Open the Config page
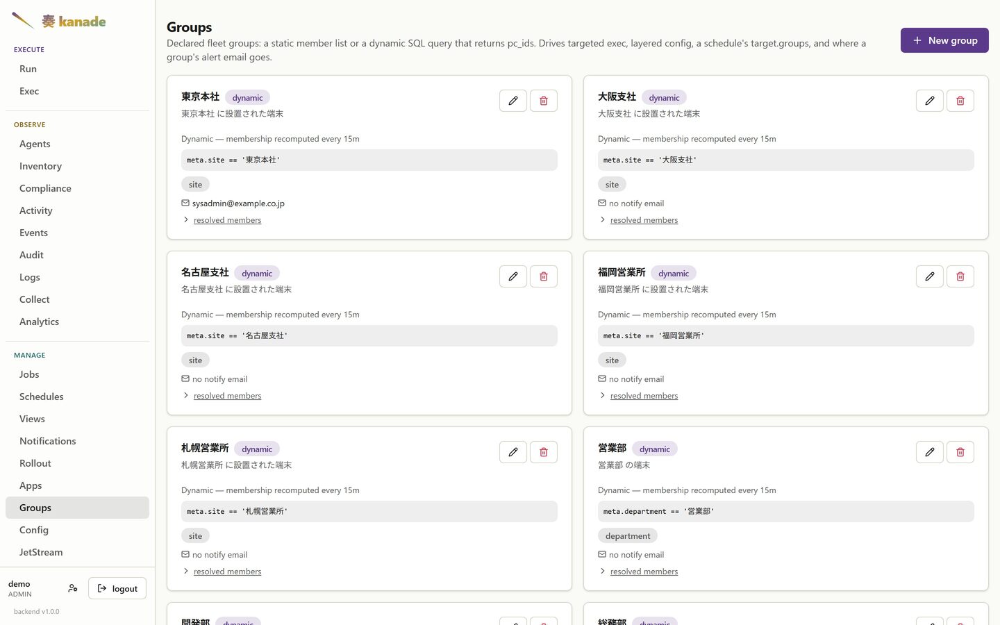The height and width of the screenshot is (625, 1000). tap(77, 530)
